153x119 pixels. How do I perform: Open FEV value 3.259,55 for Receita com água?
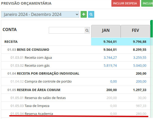pos(140,58)
